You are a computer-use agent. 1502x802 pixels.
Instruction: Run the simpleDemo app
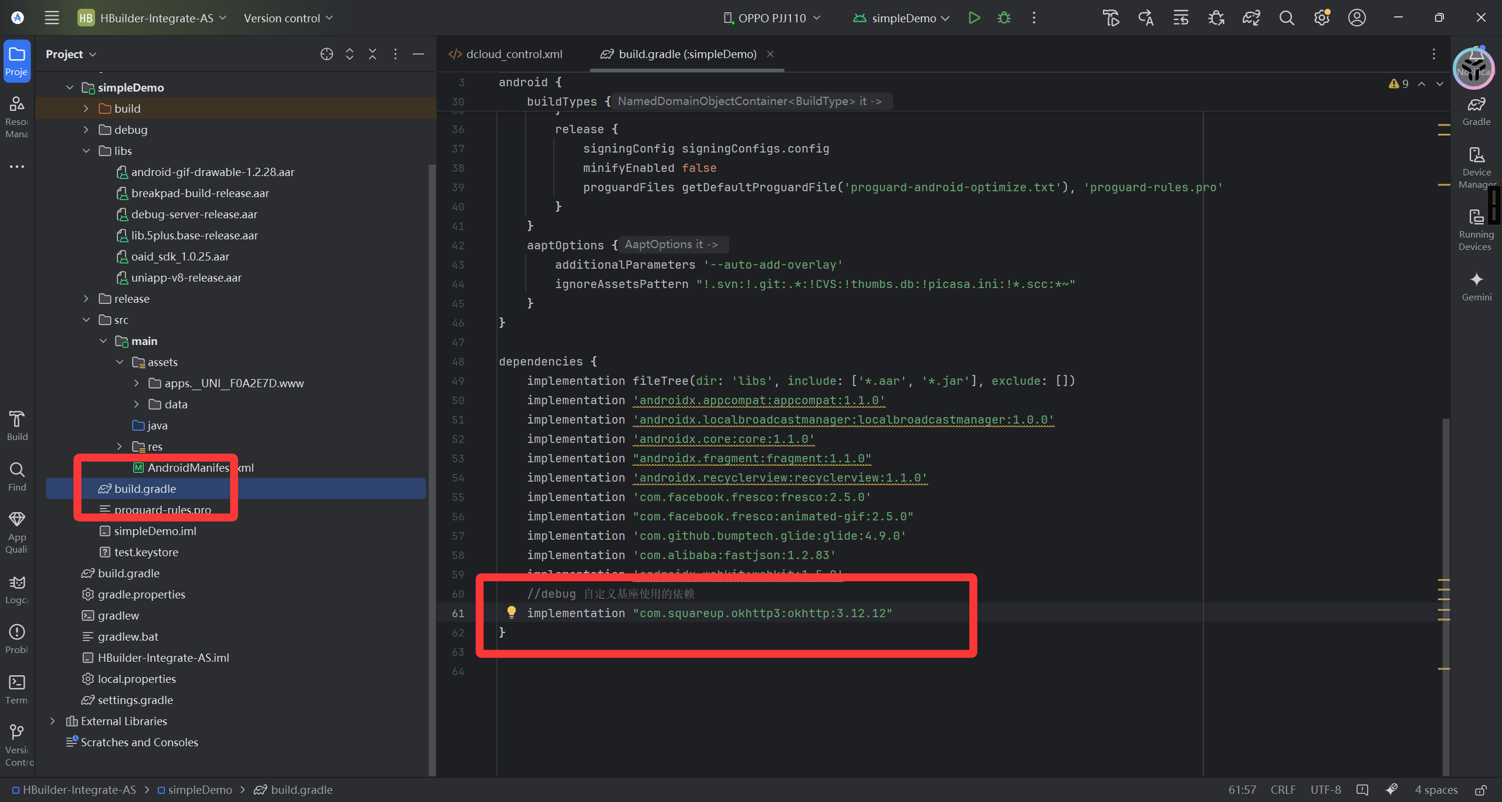point(974,18)
